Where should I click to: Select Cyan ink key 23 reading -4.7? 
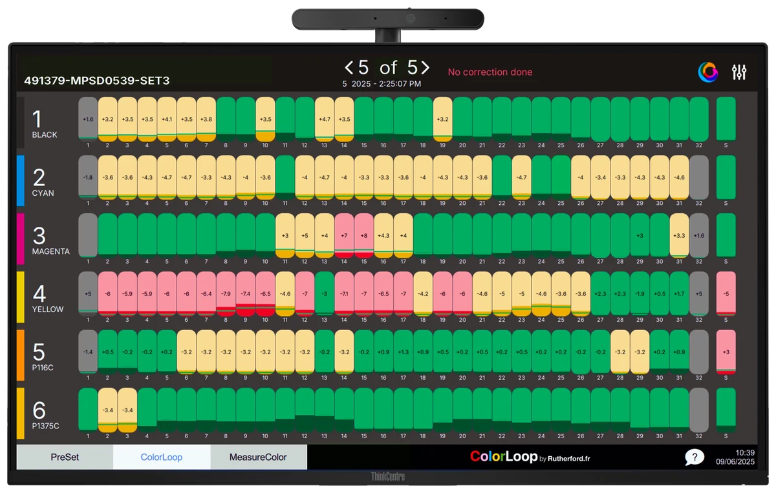522,177
